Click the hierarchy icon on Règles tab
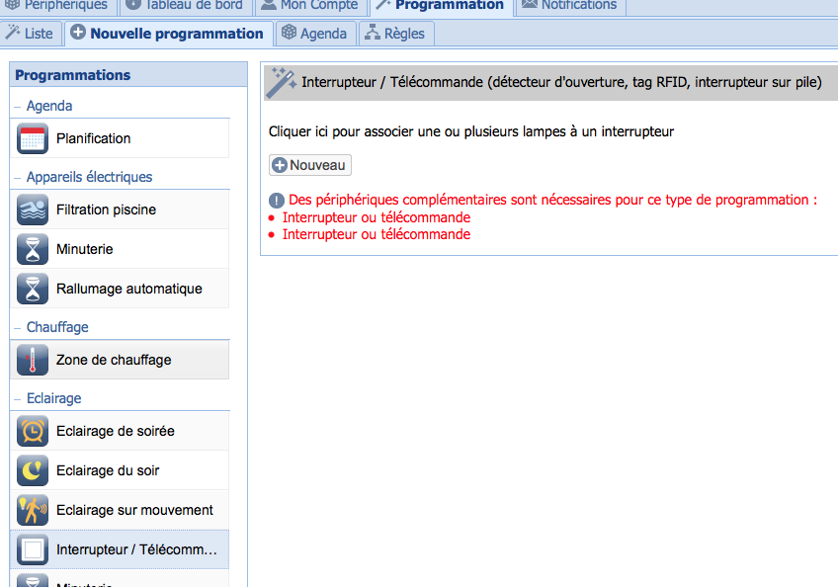 372,33
